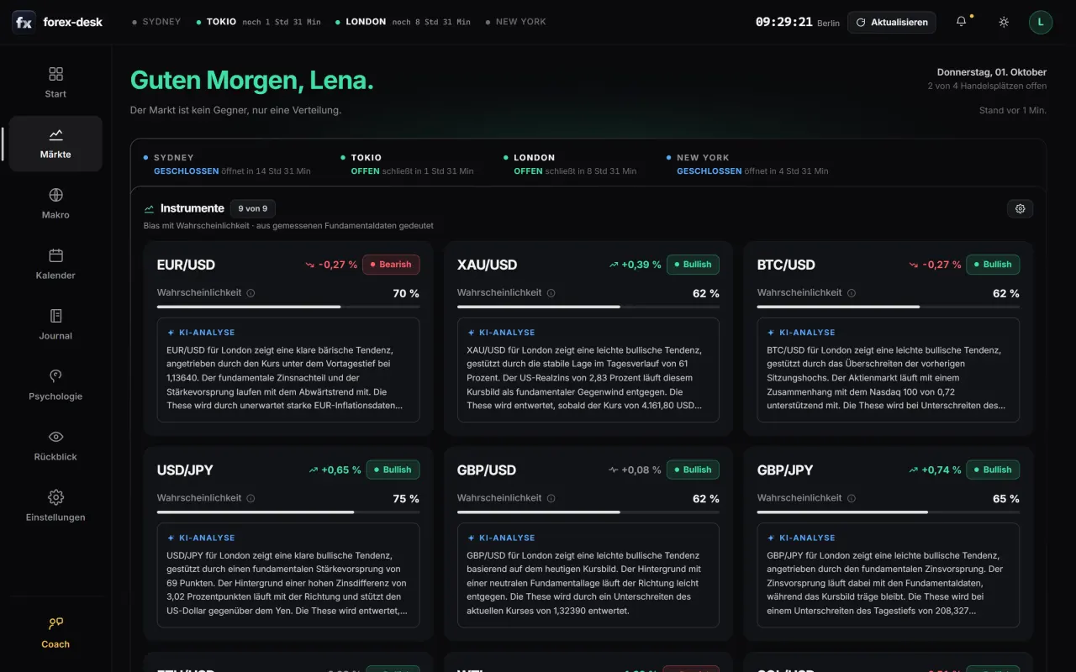This screenshot has height=672, width=1076.
Task: Click the Aktualisieren refresh button
Action: (x=892, y=22)
